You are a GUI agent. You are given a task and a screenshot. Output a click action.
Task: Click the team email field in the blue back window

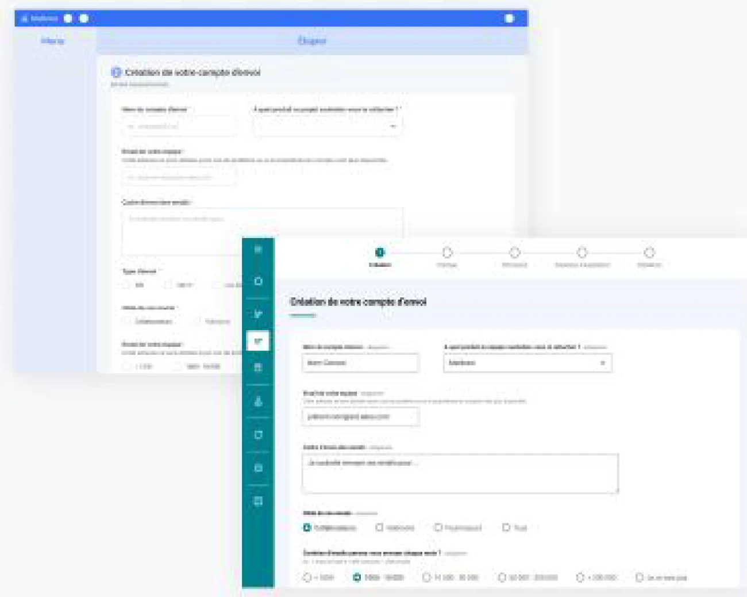pos(179,177)
